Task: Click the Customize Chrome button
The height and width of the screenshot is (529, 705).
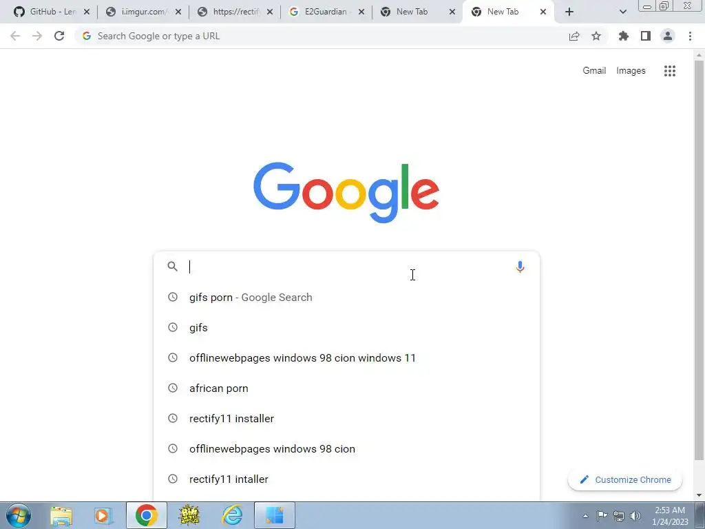Action: [625, 479]
